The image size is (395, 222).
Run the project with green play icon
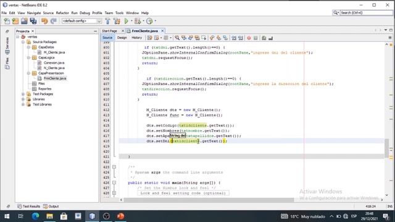[x=126, y=21]
